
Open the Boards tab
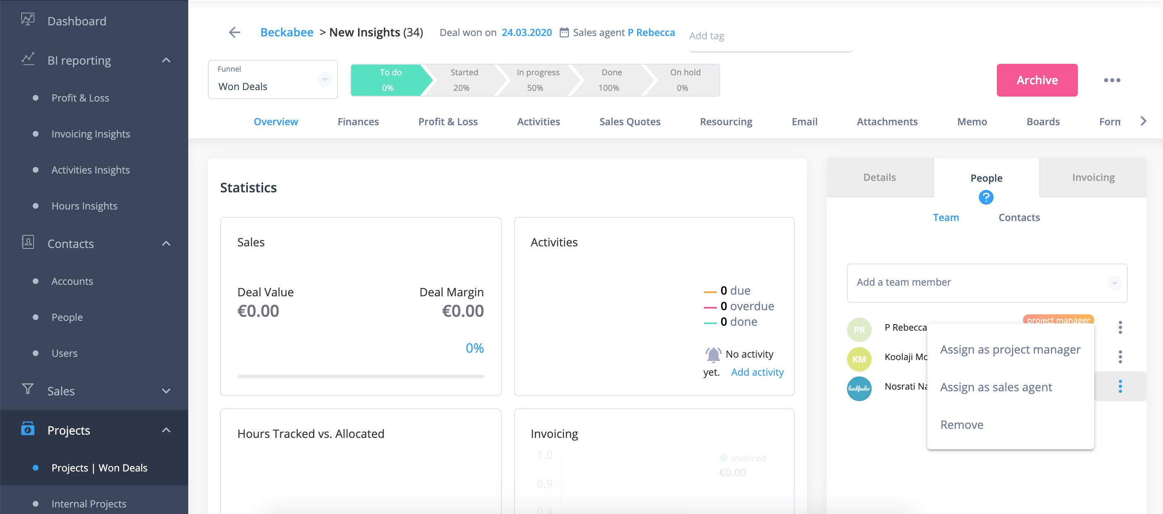[1042, 122]
